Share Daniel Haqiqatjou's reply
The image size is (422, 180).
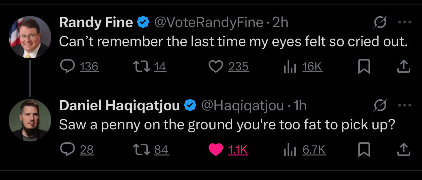coord(403,150)
